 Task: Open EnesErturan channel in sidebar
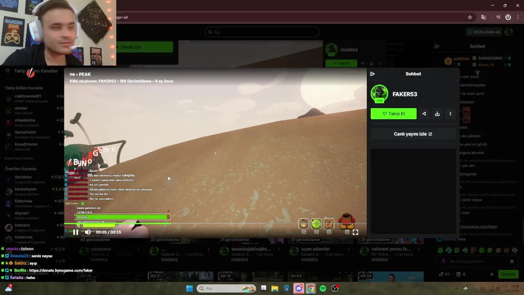point(33,146)
